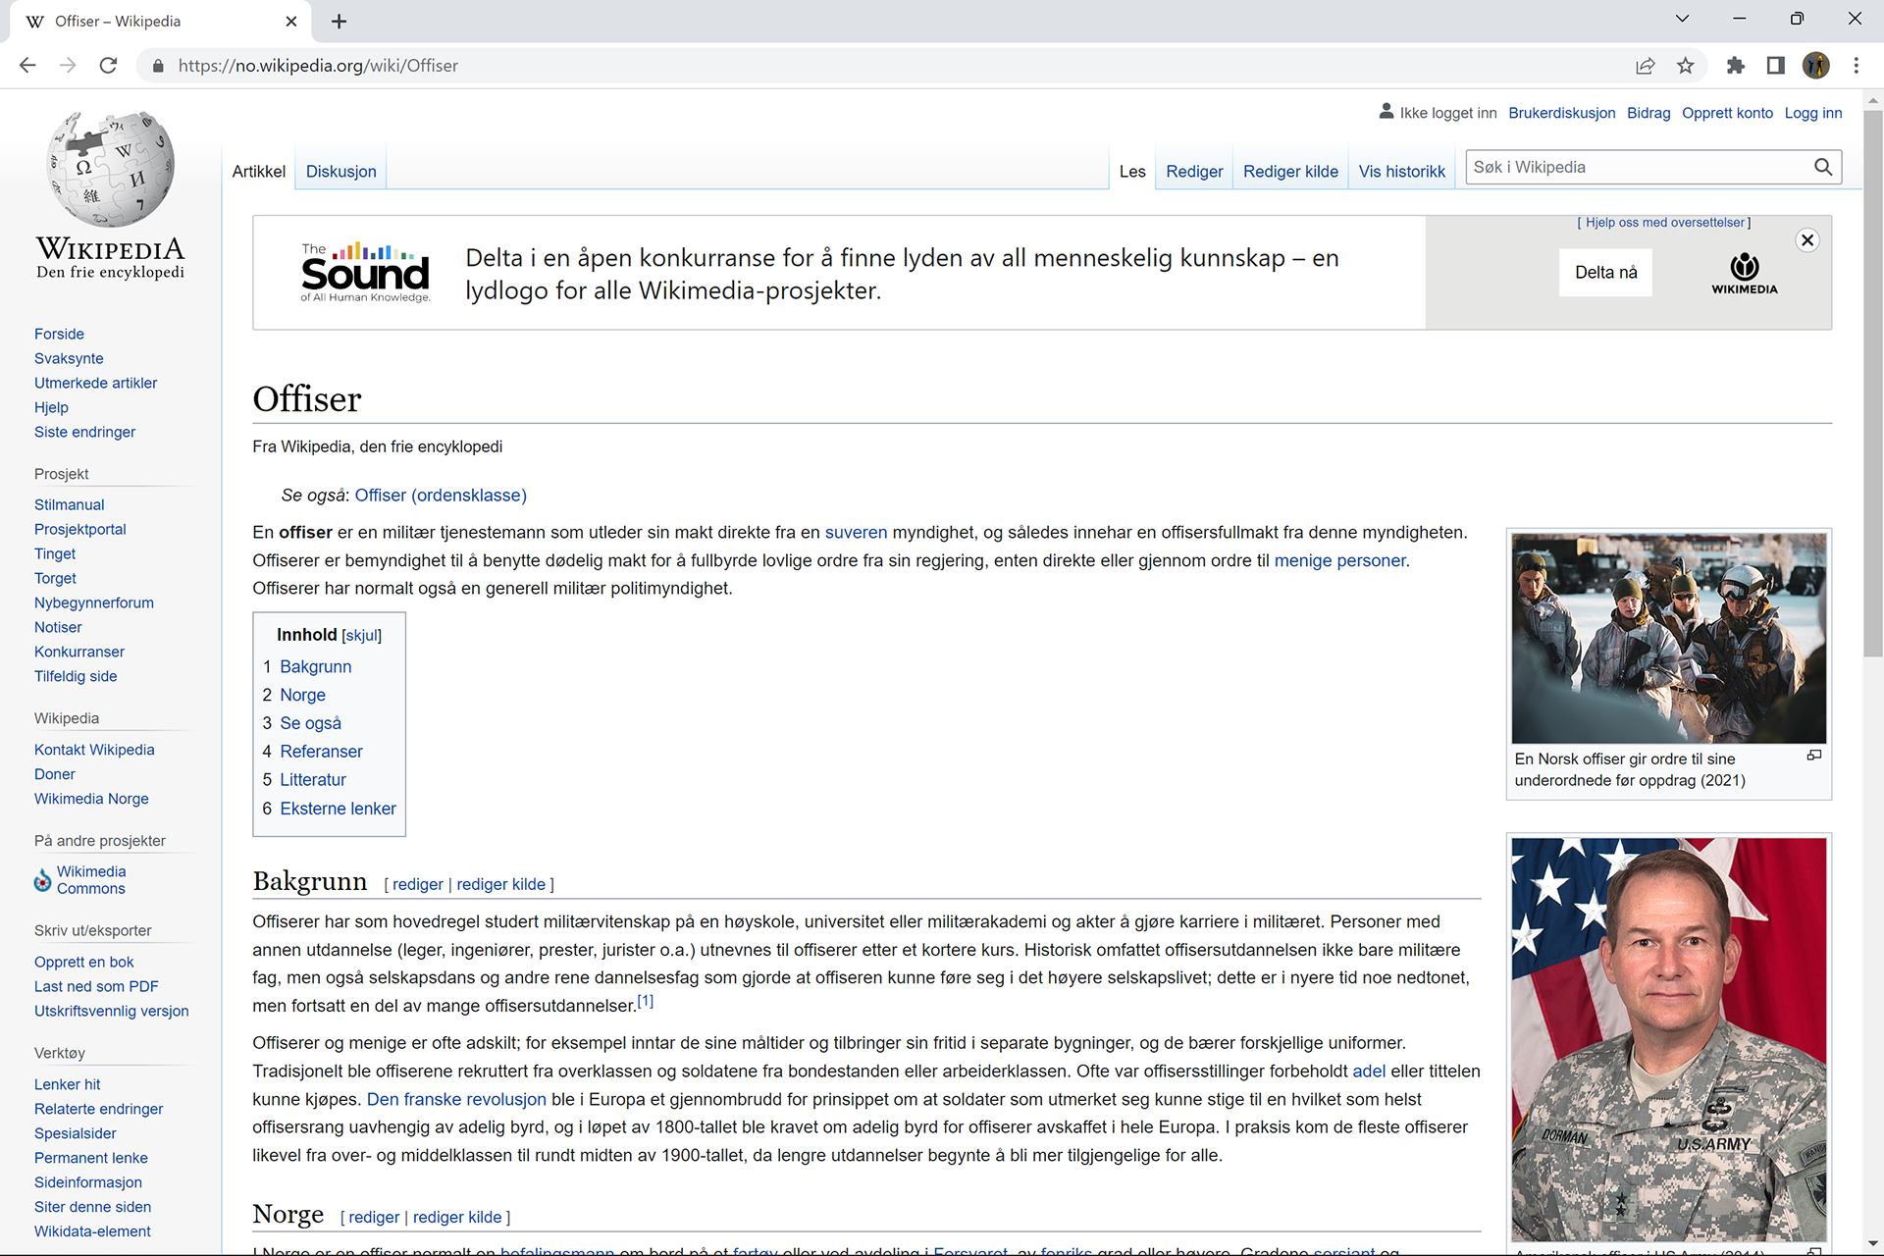Image resolution: width=1884 pixels, height=1256 pixels.
Task: Jump to Eksterne lenker in contents
Action: pyautogui.click(x=339, y=809)
